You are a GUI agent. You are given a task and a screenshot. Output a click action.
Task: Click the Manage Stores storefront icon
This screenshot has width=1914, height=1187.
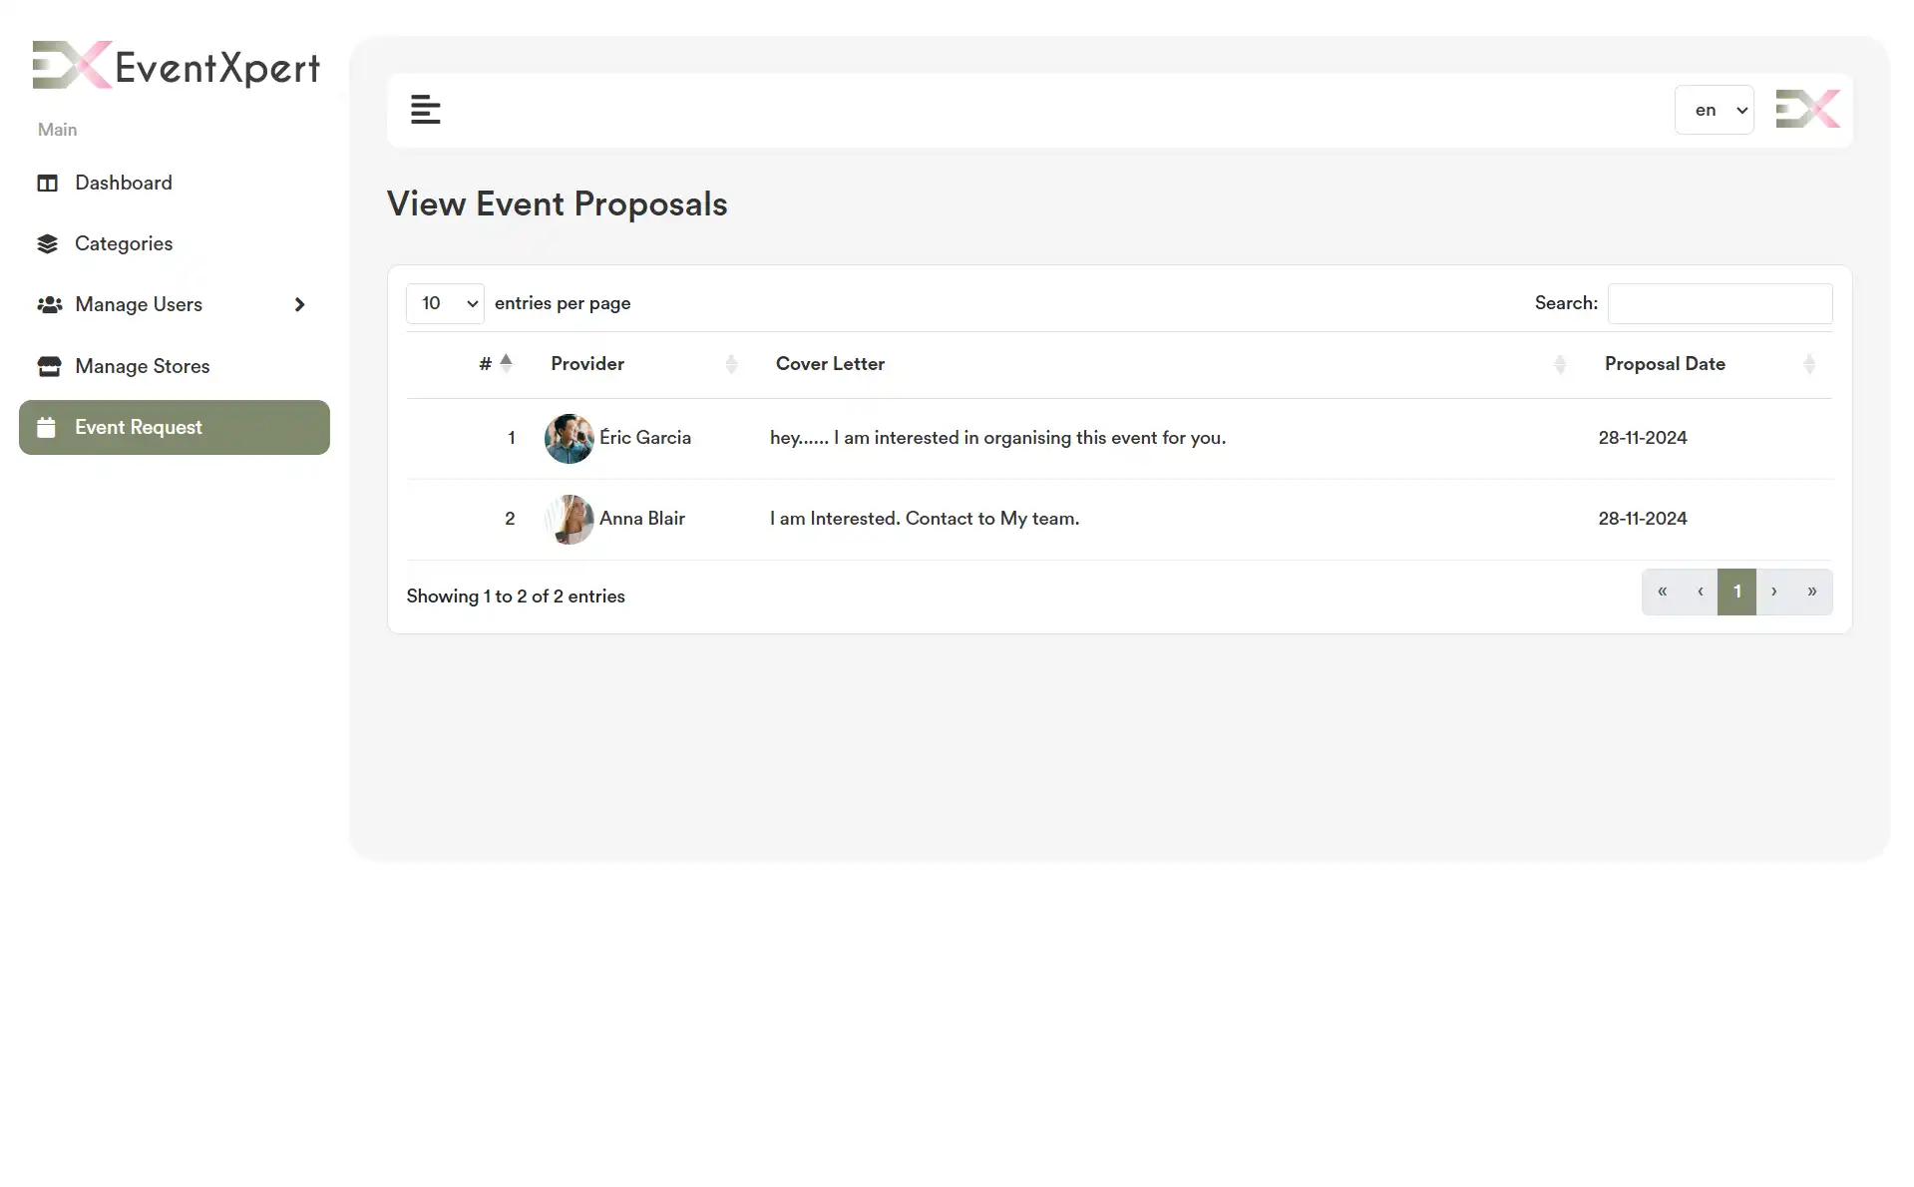click(x=49, y=366)
